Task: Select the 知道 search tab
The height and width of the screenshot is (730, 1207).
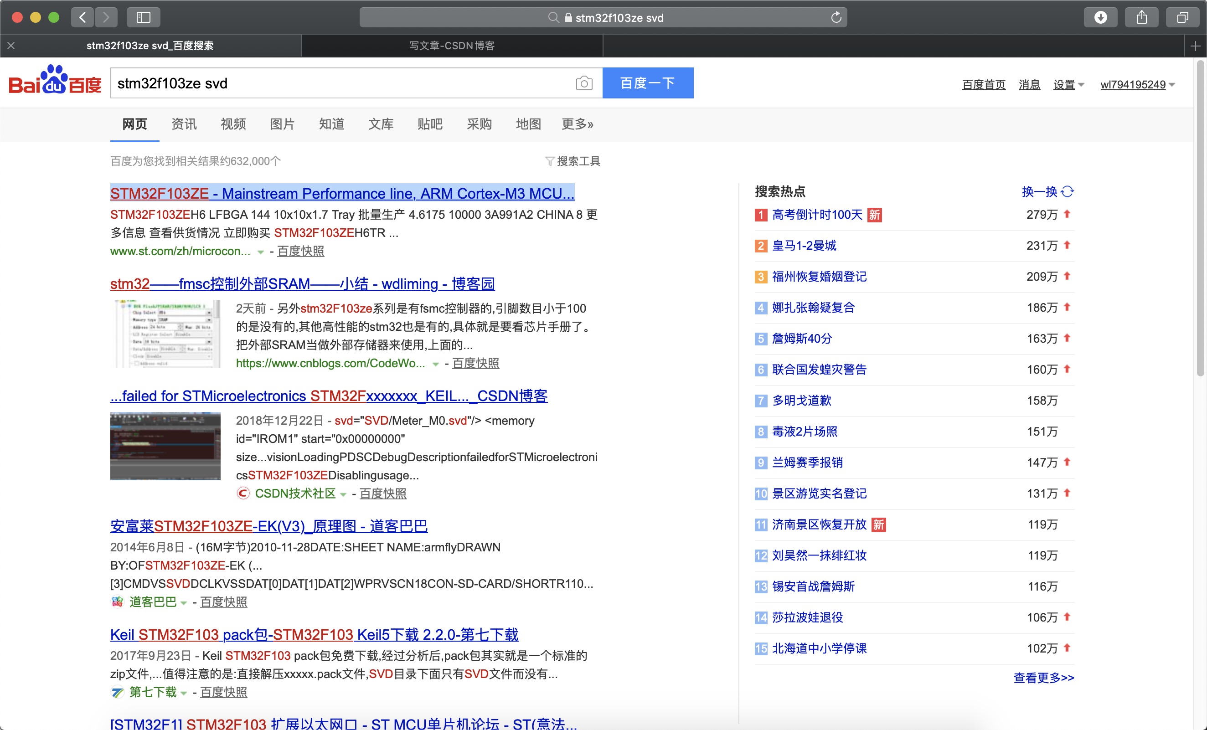Action: click(332, 124)
